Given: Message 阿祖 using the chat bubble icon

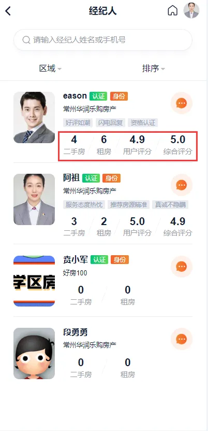Looking at the screenshot, I should [x=182, y=185].
